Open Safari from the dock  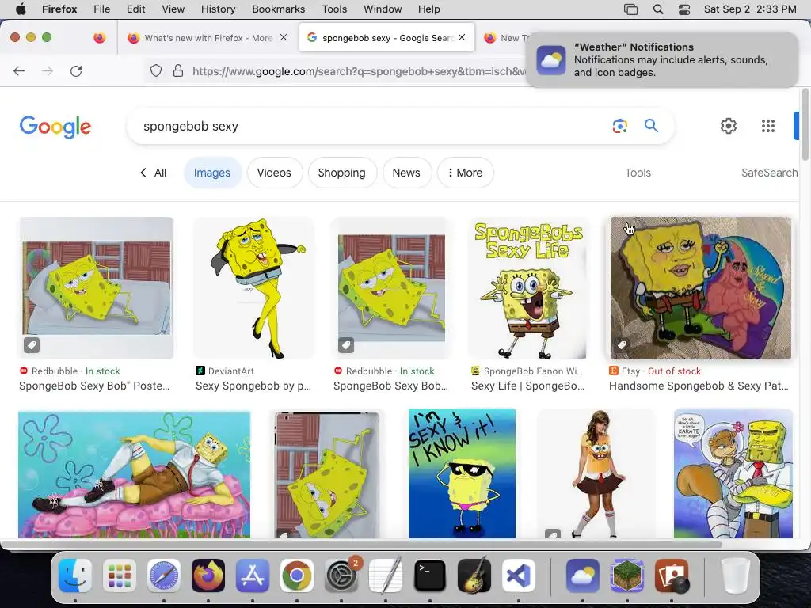point(164,576)
